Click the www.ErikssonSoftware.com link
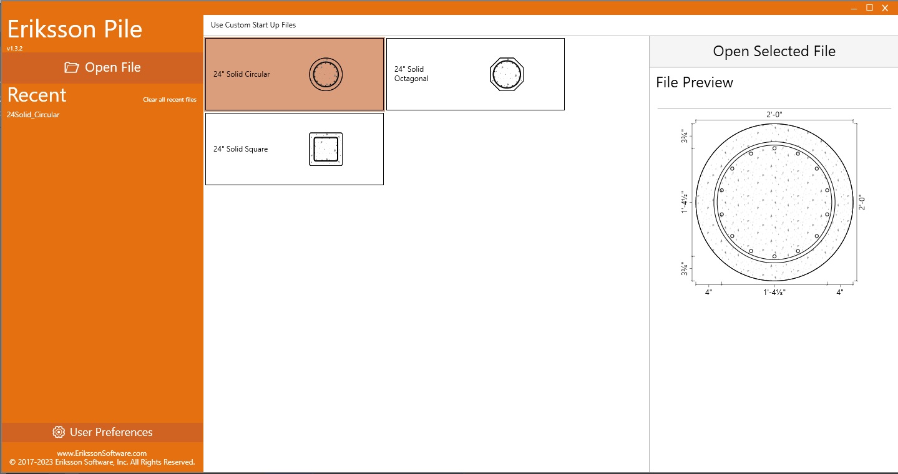Screen dimensions: 898x474 102,453
